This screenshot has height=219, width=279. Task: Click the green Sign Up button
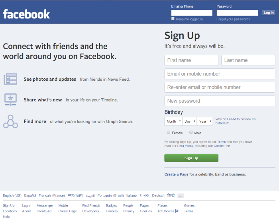point(191,158)
